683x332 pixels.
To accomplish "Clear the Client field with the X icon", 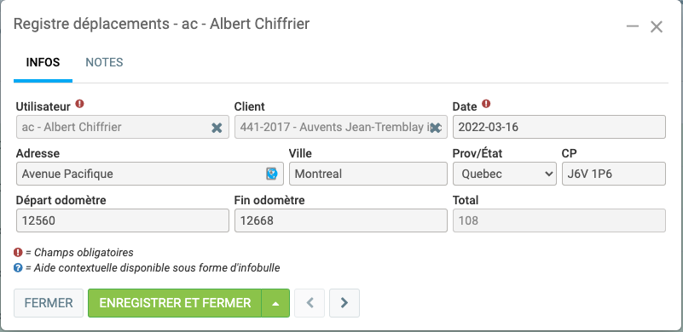I will click(435, 128).
